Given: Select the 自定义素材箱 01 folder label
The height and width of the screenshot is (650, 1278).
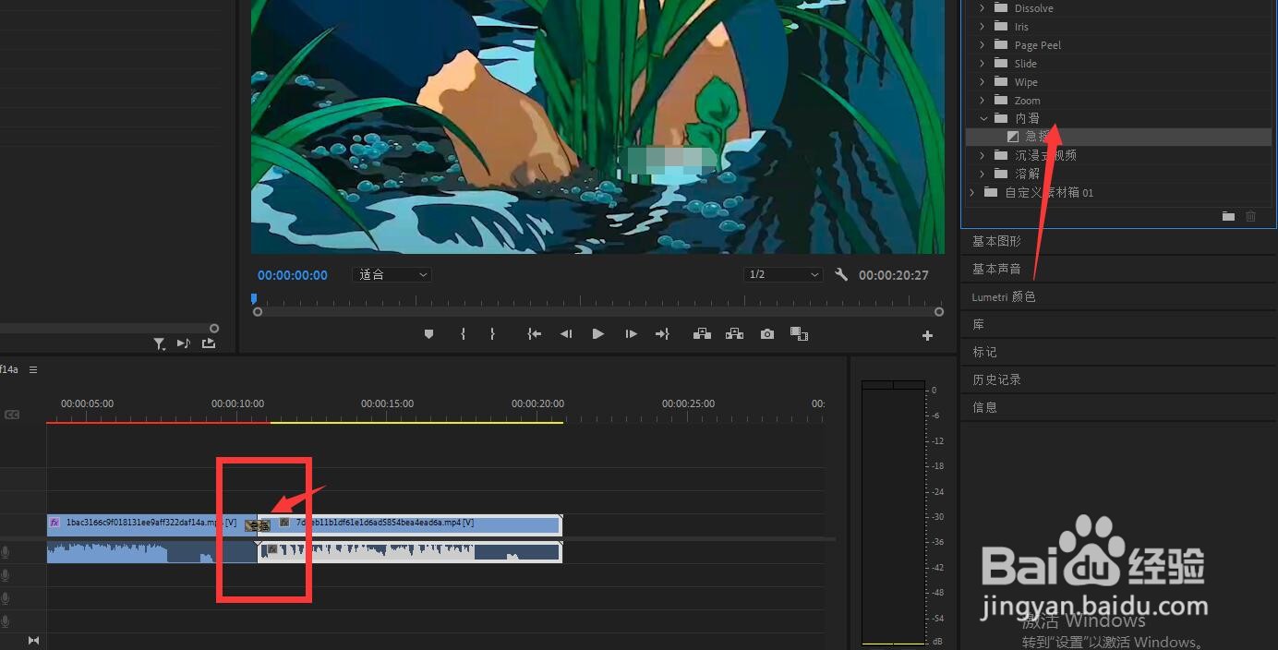Looking at the screenshot, I should pos(1049,192).
